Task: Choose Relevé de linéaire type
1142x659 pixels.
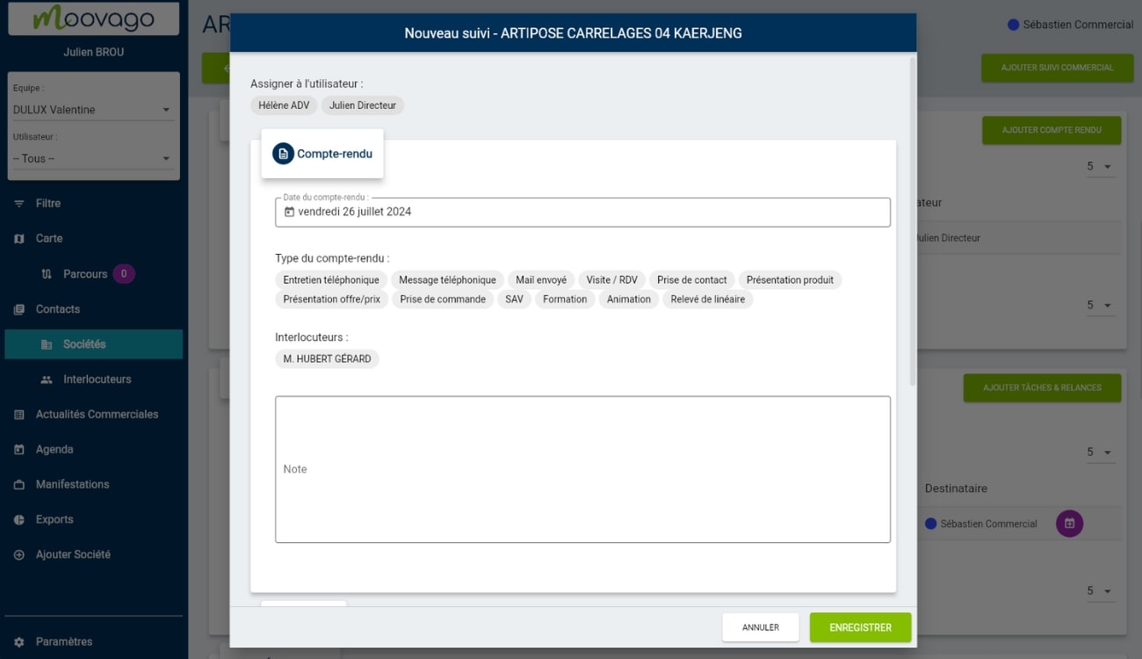Action: [x=708, y=300]
